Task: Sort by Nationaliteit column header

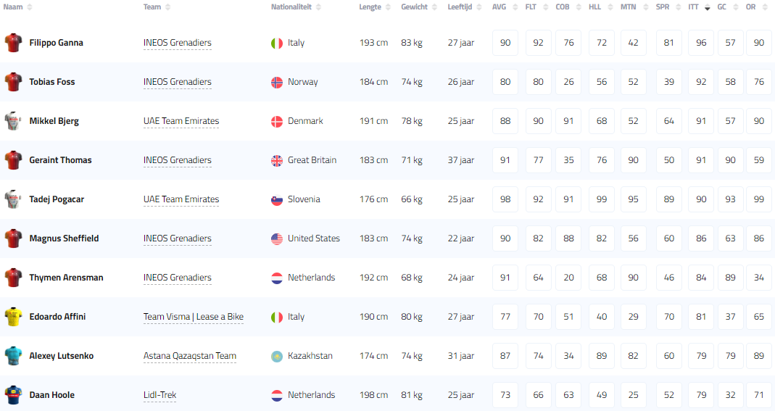Action: [291, 7]
